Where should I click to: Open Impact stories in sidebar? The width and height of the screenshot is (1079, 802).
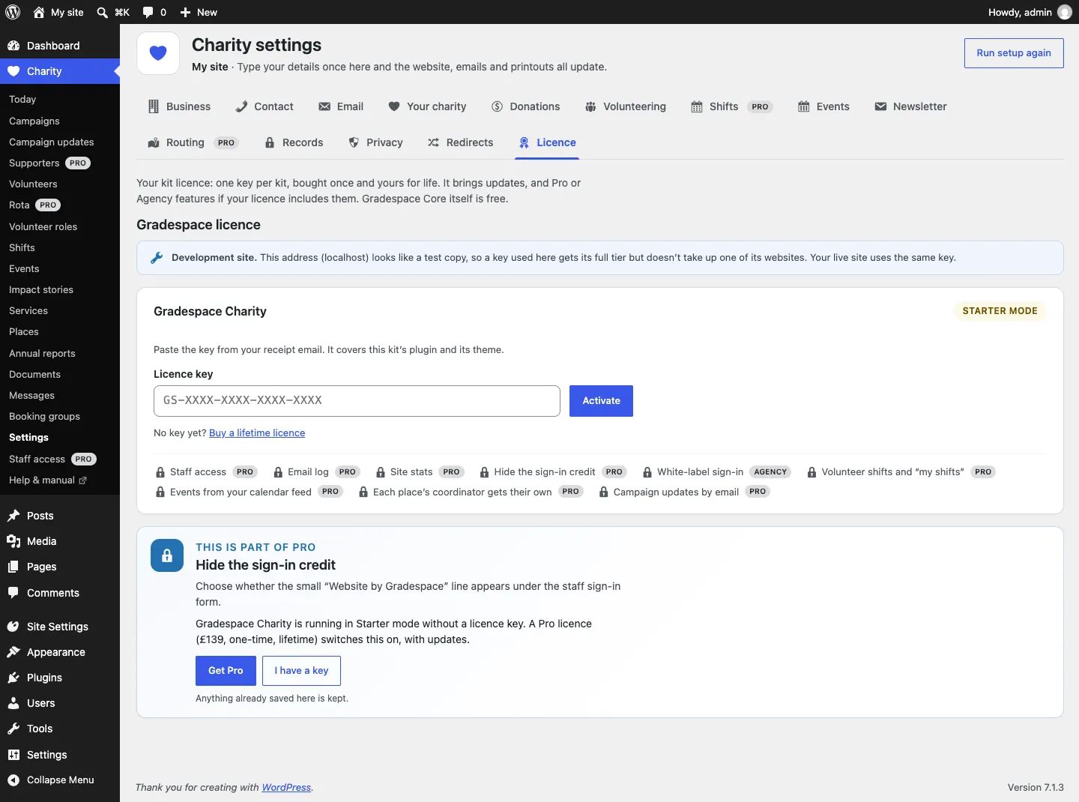[x=41, y=289]
